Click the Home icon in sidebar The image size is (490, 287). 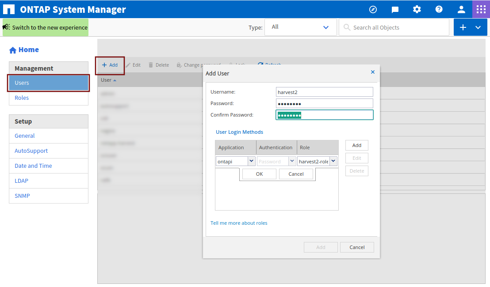[12, 49]
